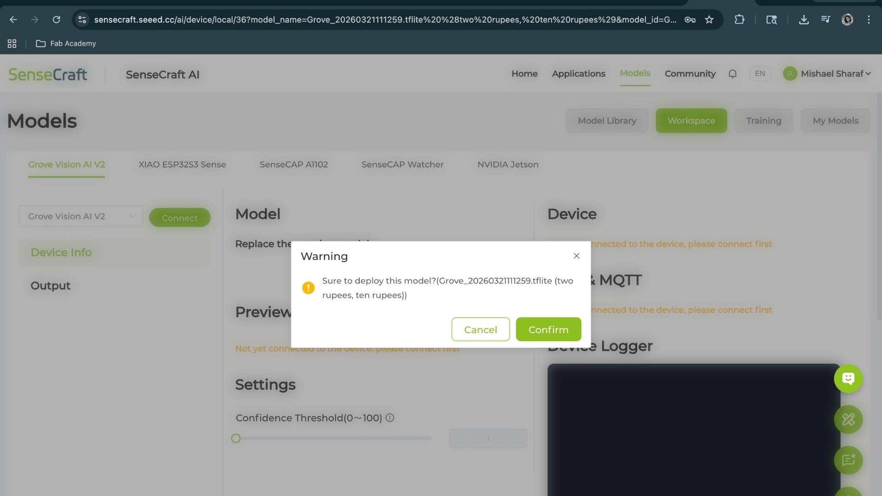The image size is (882, 496).
Task: Reload the page in browser
Action: click(57, 20)
